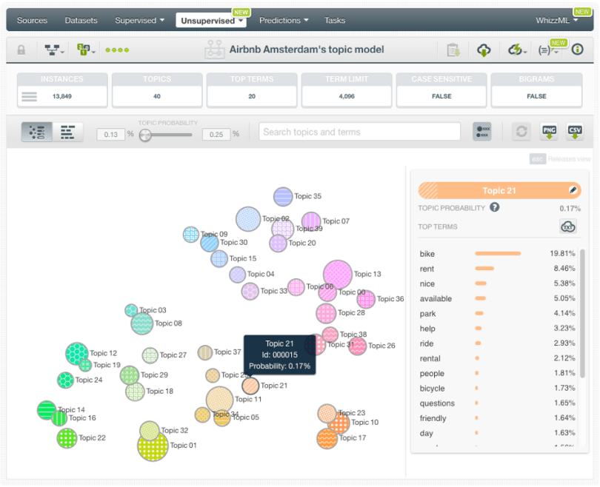Go to the Datasets tab
600x487 pixels.
[x=81, y=20]
